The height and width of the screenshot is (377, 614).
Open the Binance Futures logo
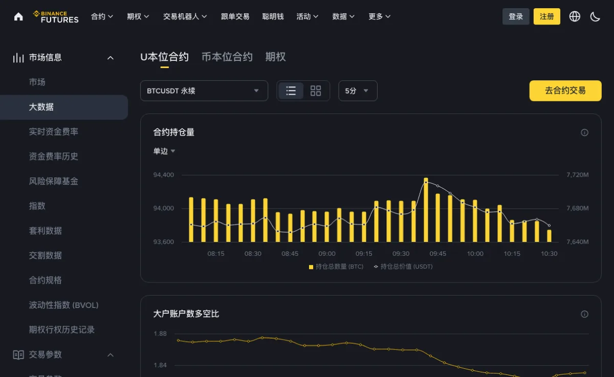point(56,16)
